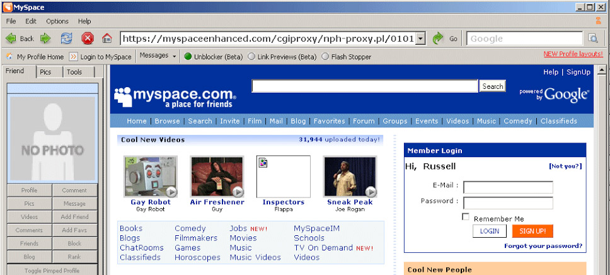Enable Link Previews (Beta)
The height and width of the screenshot is (275, 610).
(x=251, y=57)
